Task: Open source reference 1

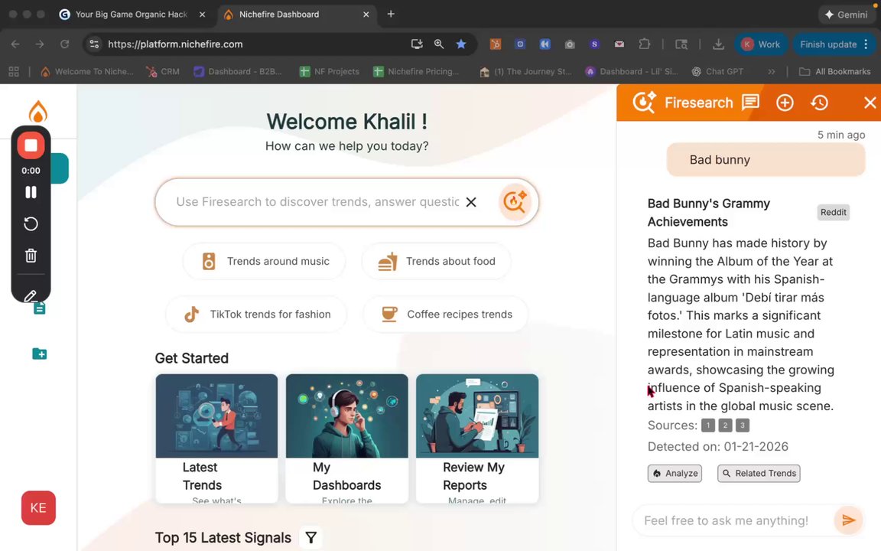Action: [708, 425]
